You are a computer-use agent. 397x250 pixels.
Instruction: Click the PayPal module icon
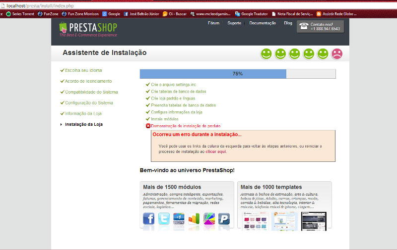pos(224,219)
